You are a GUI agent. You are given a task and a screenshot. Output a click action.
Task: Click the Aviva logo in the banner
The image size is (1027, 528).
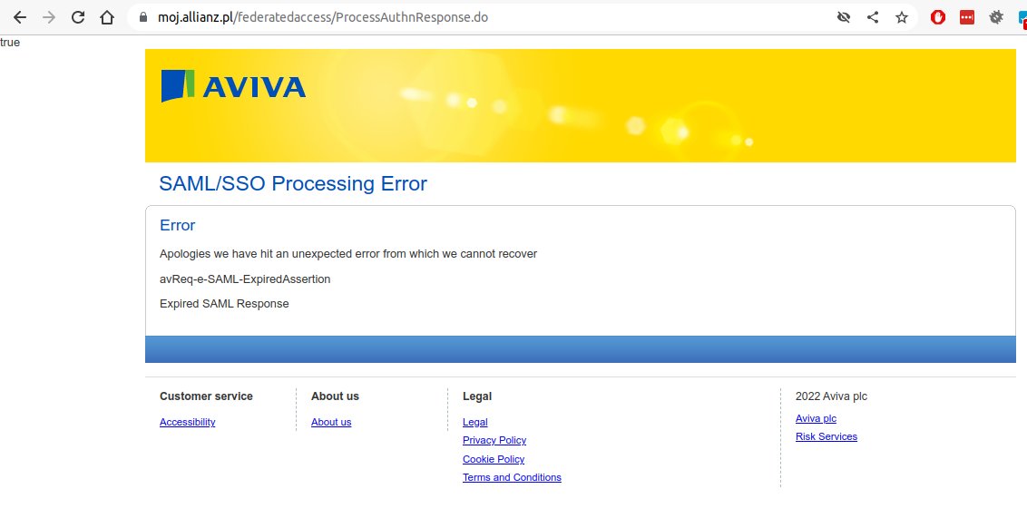[x=233, y=86]
